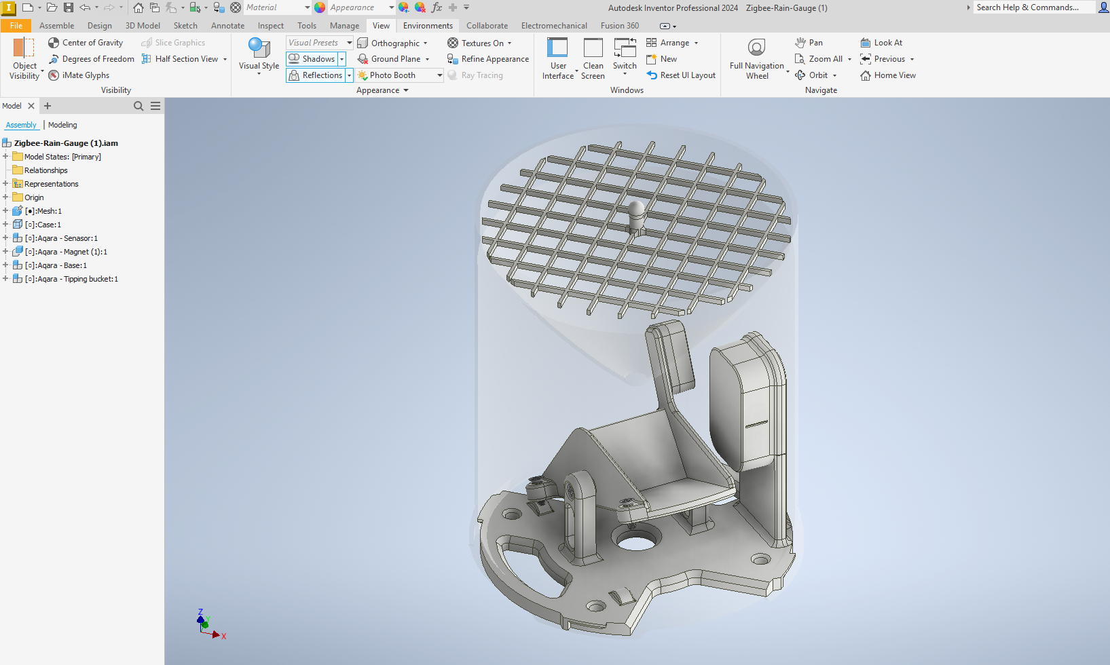This screenshot has height=665, width=1110.
Task: Open the Fusion 360 tab
Action: (620, 26)
